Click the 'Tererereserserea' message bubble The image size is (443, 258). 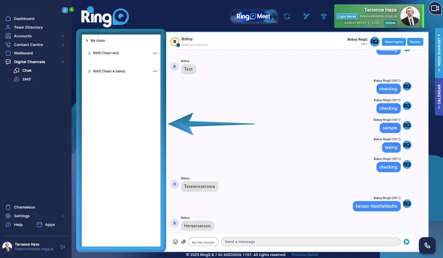(200, 186)
